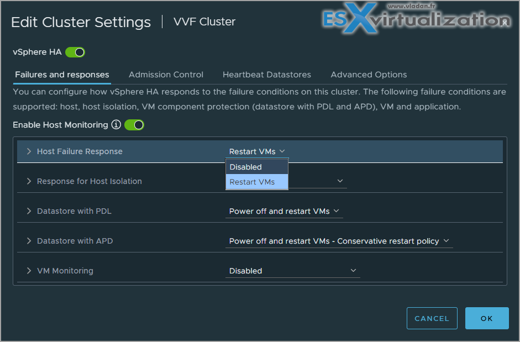Viewport: 520px width, 342px height.
Task: Select Disabled option in open dropdown list
Action: pos(256,167)
